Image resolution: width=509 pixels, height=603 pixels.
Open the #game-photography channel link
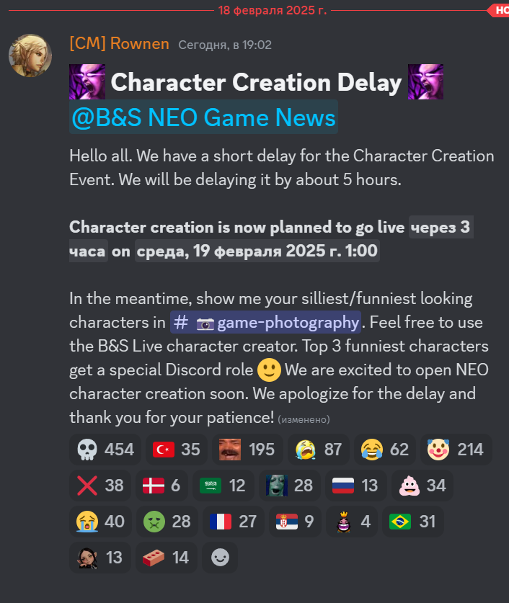265,322
